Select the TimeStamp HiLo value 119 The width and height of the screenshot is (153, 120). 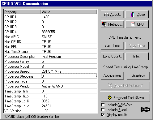pyautogui.click(x=69, y=96)
